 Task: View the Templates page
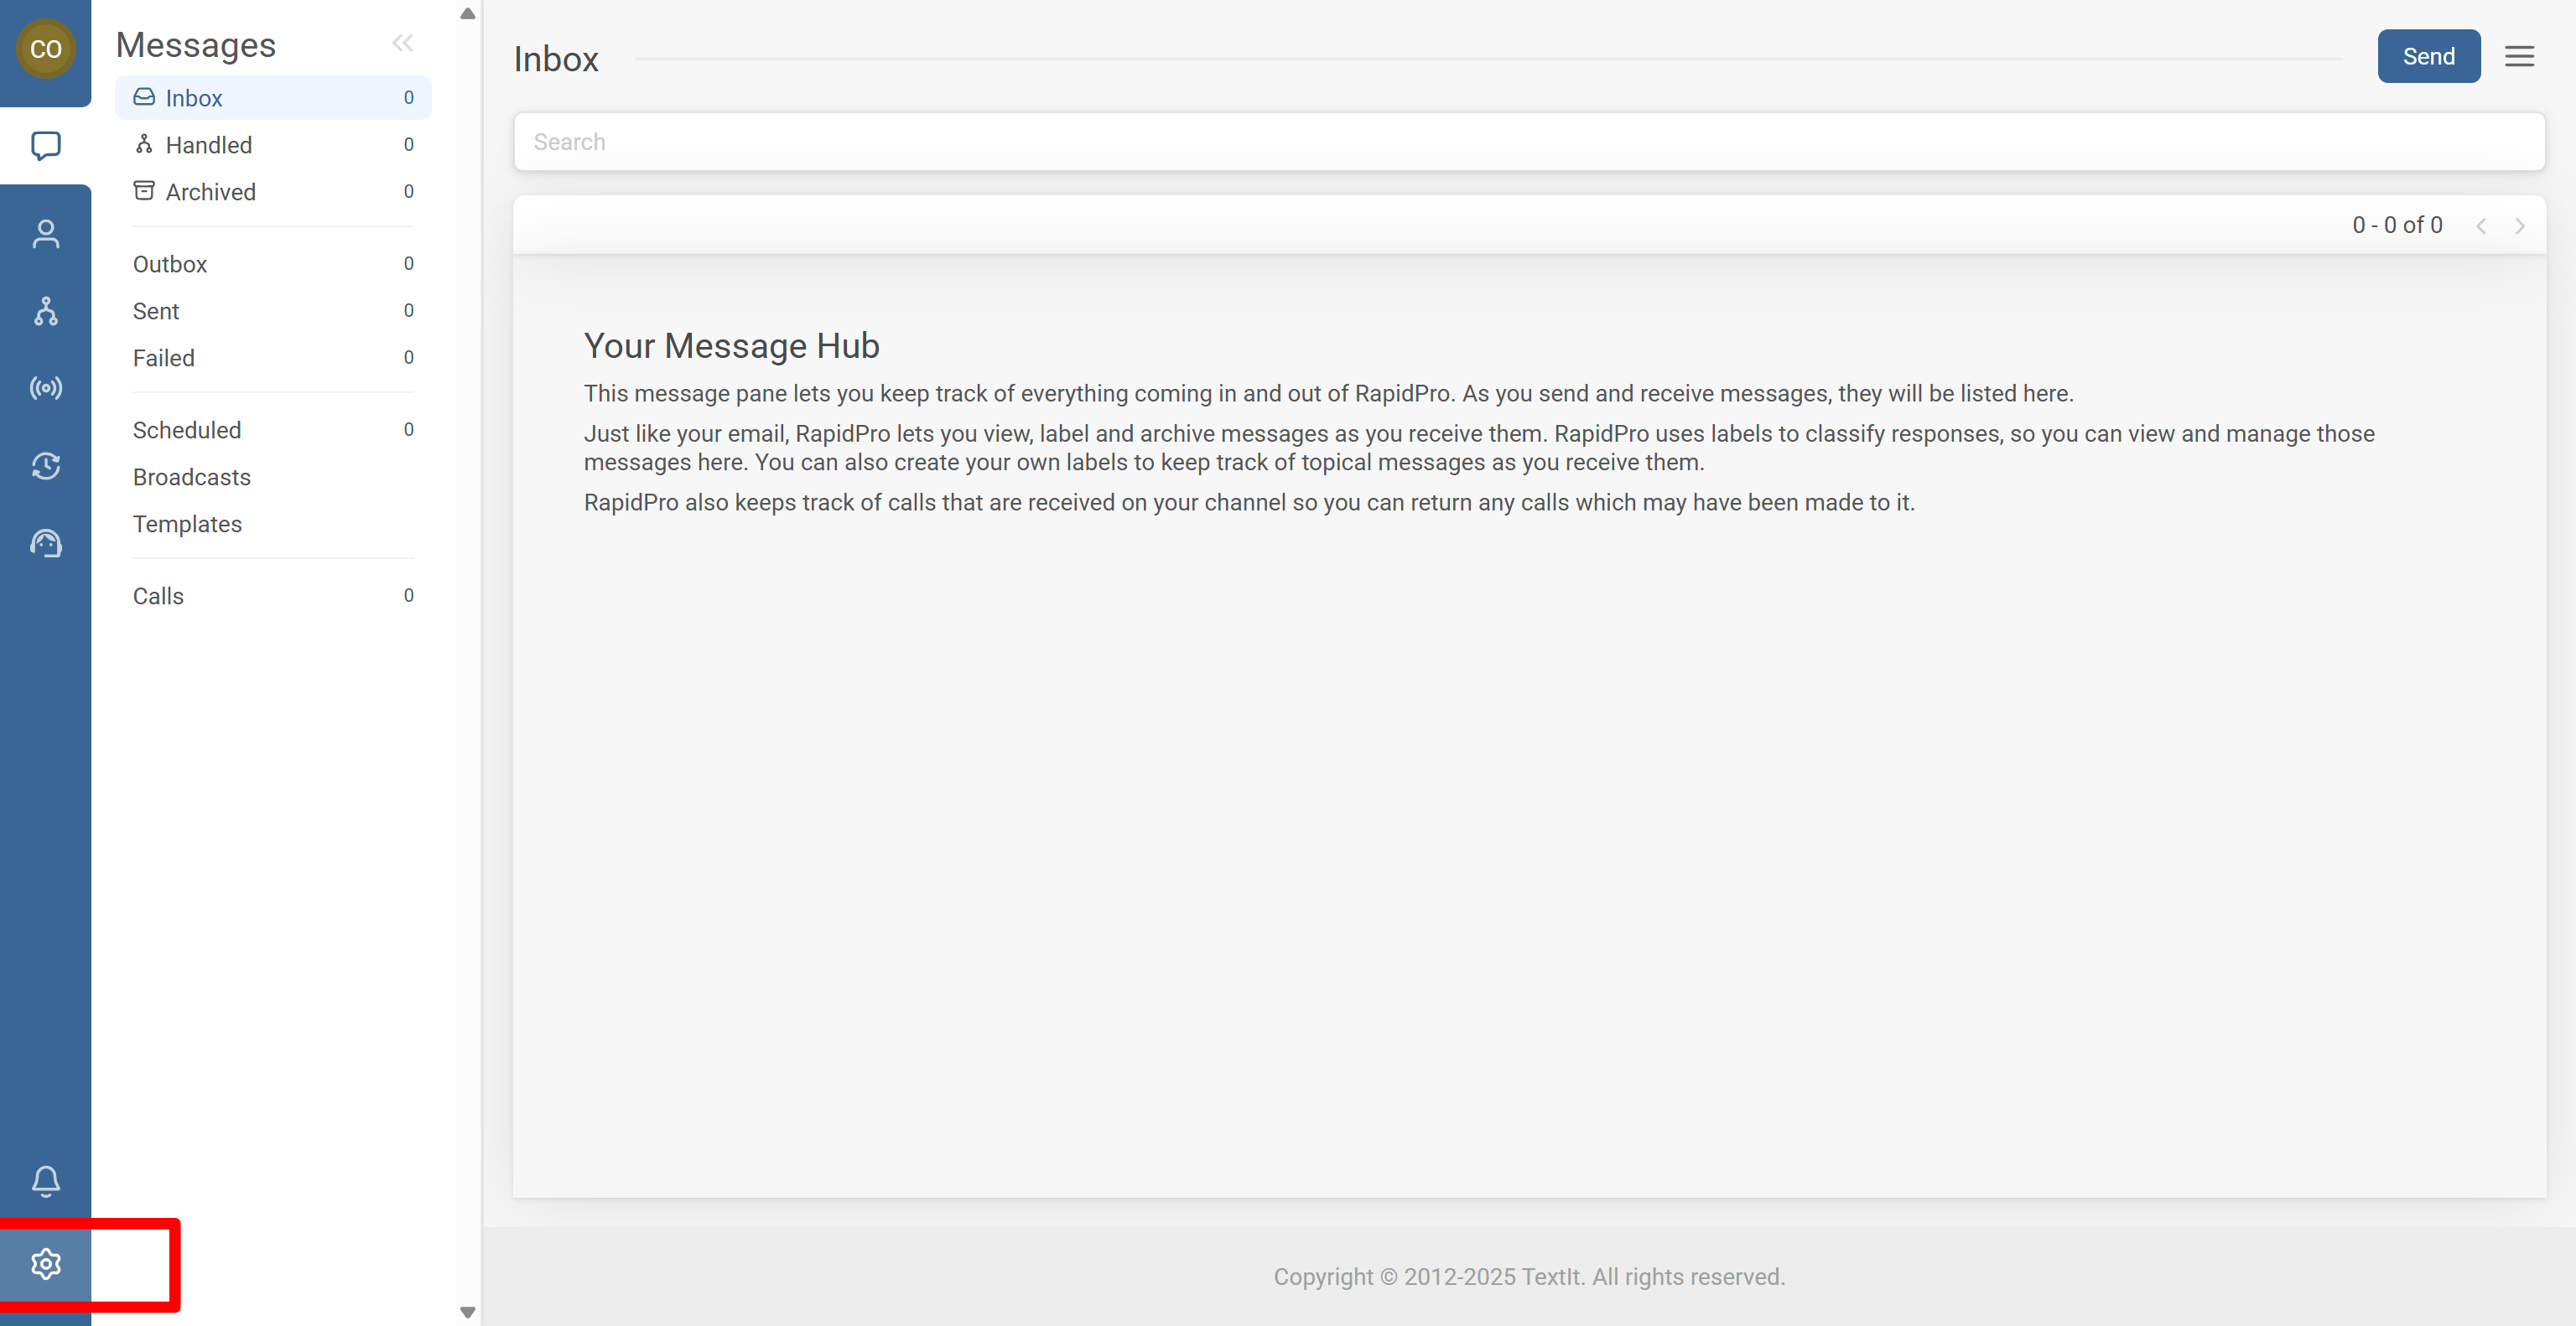(x=187, y=524)
